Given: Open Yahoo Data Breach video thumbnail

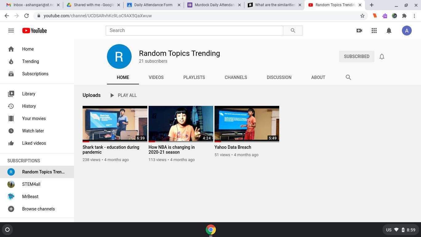Looking at the screenshot, I should click(247, 124).
